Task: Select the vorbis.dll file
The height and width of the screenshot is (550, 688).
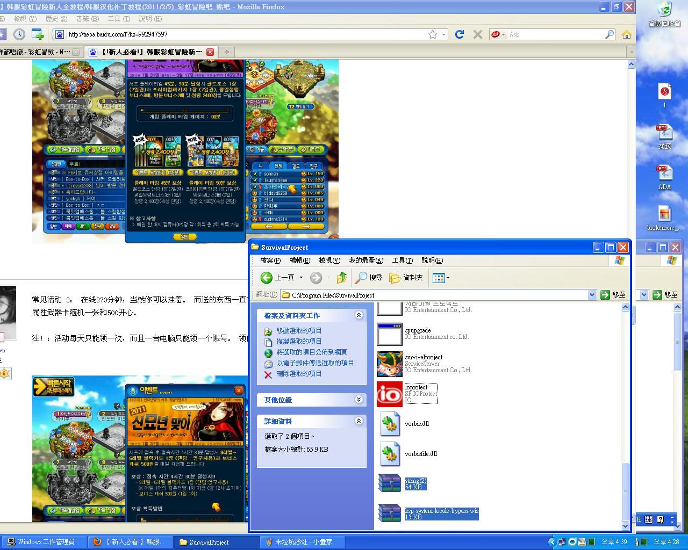Action: coord(390,424)
